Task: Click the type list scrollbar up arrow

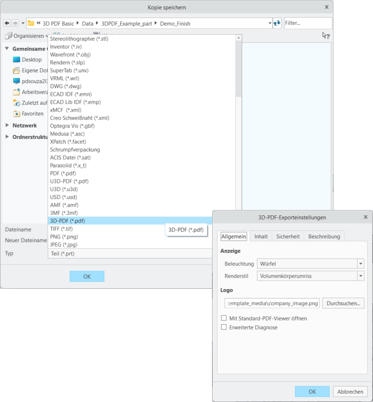Action: (239, 38)
